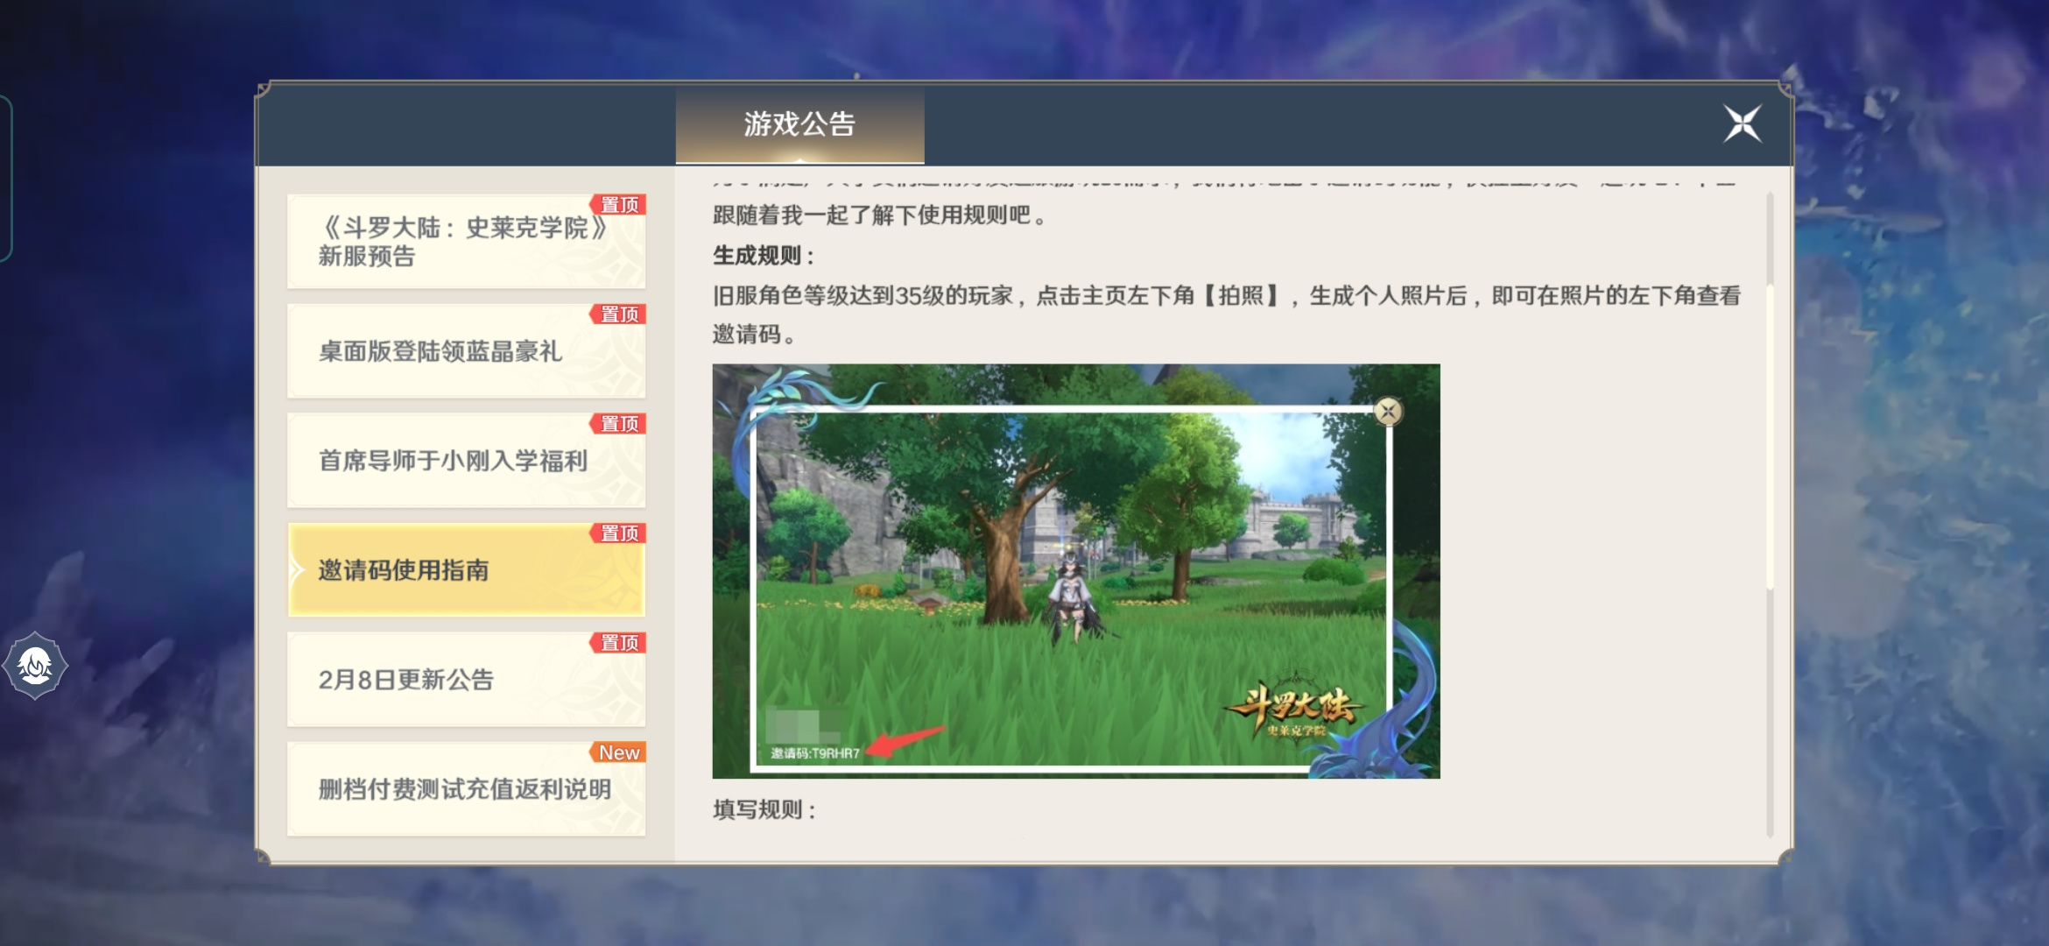Click the 跟随着我一起了解下使用规则吧 sentence
Screen dimensions: 2049x946
click(x=880, y=215)
